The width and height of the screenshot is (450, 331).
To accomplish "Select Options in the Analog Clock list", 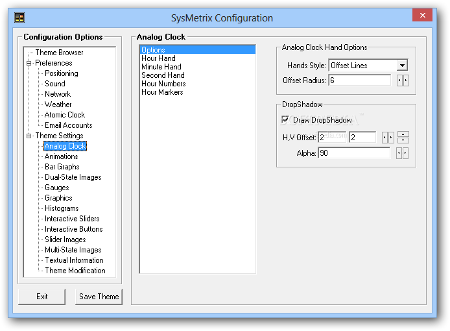I will tap(198, 50).
